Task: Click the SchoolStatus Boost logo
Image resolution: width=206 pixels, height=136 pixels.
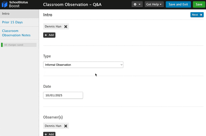Action: [x=15, y=4]
